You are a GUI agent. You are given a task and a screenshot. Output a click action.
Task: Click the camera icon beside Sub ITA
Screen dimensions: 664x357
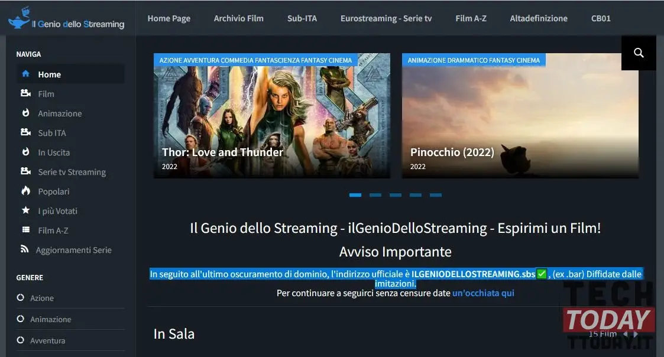tap(26, 132)
